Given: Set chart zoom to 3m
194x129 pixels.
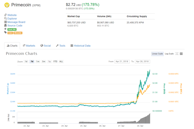Looking at the screenshot, I should click(x=43, y=61).
